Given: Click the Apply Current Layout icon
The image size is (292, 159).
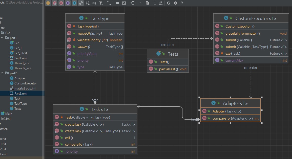Looking at the screenshot, I should pos(132,3).
